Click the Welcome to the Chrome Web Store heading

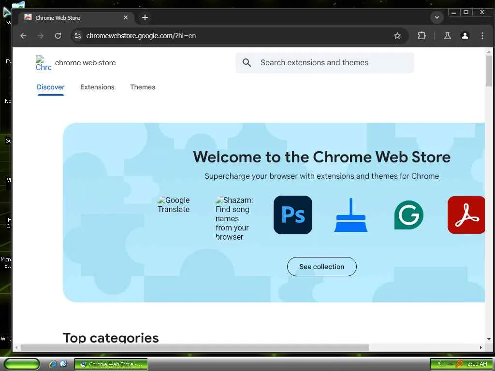pyautogui.click(x=321, y=157)
